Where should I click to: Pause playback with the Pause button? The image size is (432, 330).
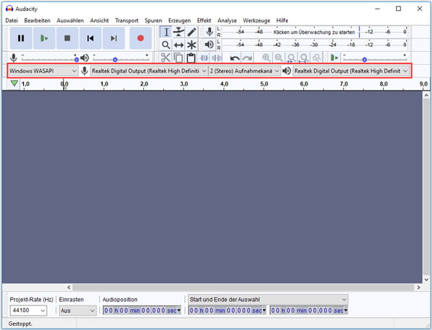coord(21,38)
